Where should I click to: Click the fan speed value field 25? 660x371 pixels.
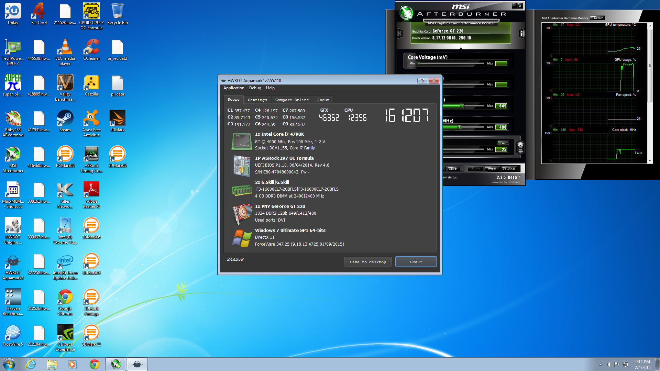501,149
